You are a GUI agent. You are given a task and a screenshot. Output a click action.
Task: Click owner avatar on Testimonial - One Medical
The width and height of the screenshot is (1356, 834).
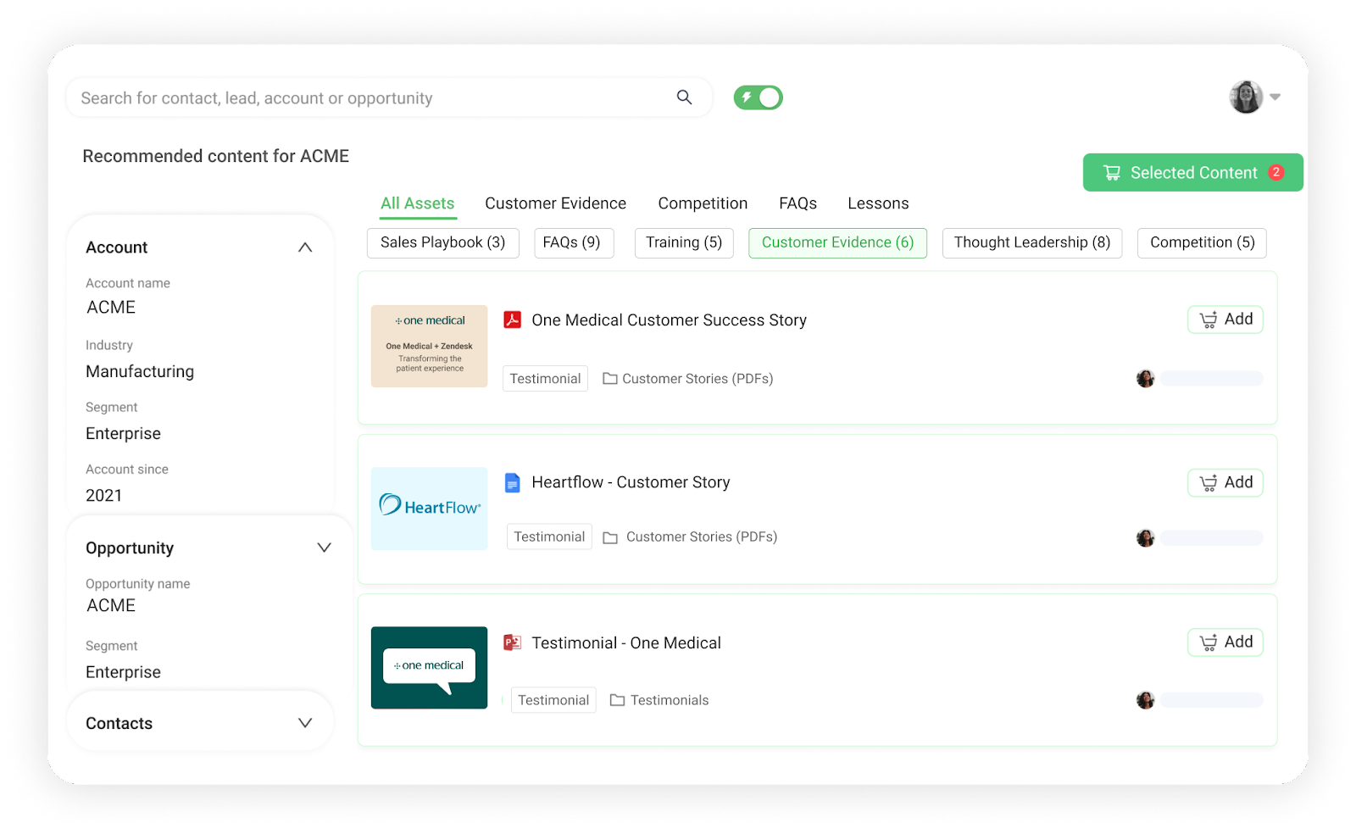pos(1146,700)
